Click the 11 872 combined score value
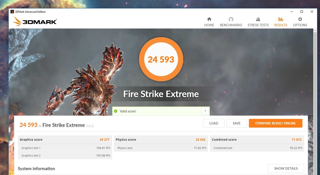Screen dimensions: 320x175 tap(297, 140)
